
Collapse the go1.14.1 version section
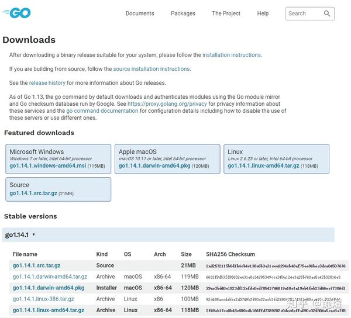pyautogui.click(x=20, y=234)
